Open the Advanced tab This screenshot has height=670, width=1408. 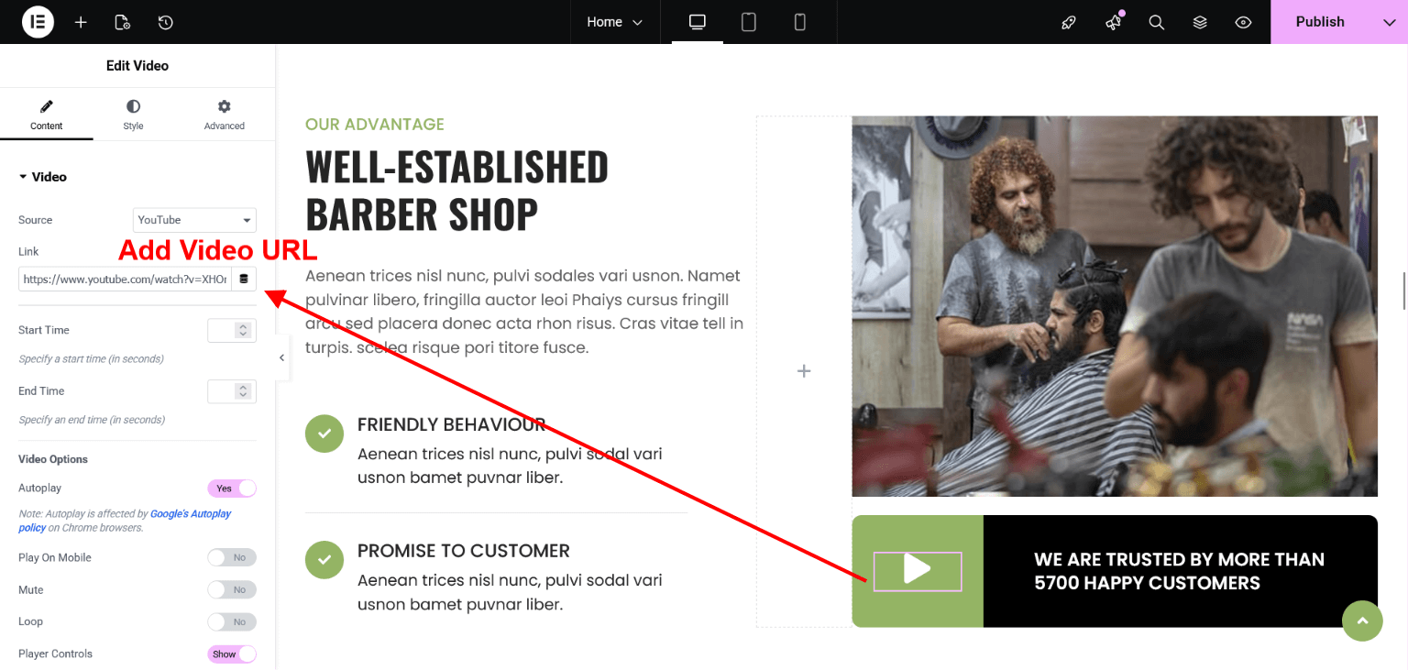(x=225, y=115)
